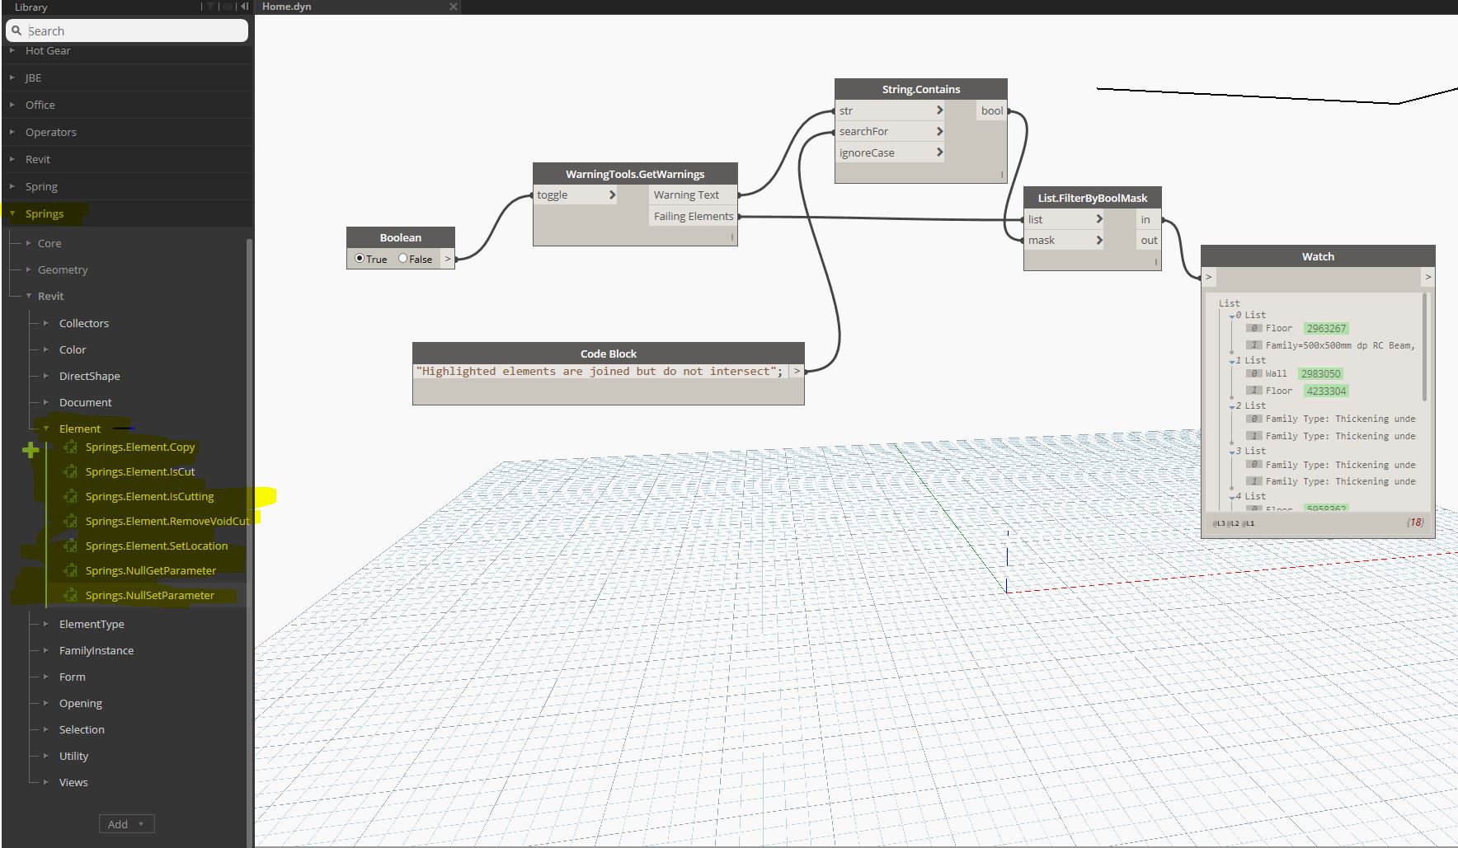Expand the DirectShape tree item
1458x848 pixels.
click(46, 376)
